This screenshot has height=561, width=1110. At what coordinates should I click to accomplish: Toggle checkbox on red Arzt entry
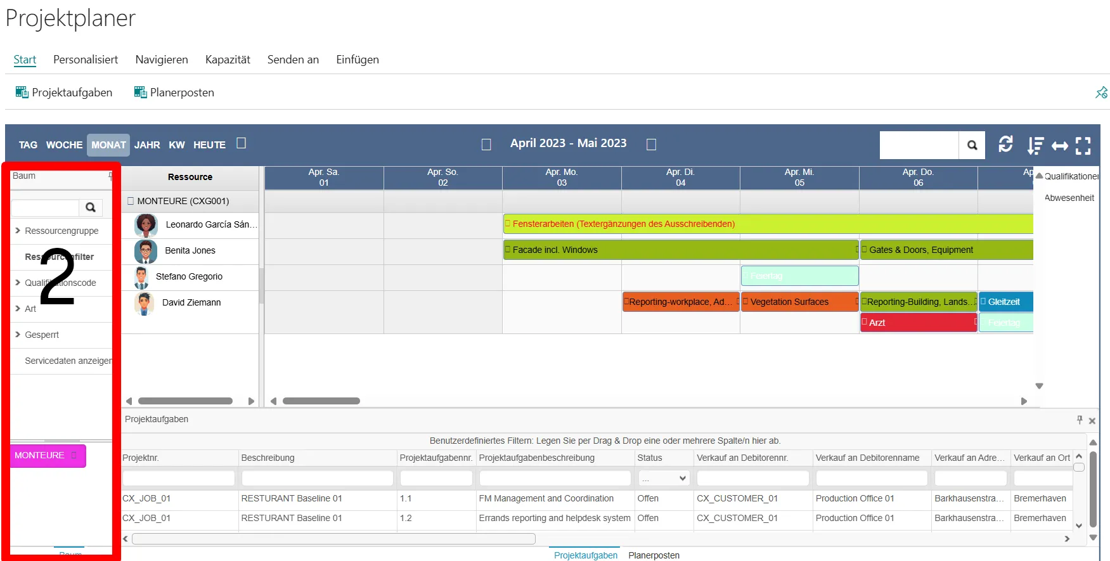[864, 322]
